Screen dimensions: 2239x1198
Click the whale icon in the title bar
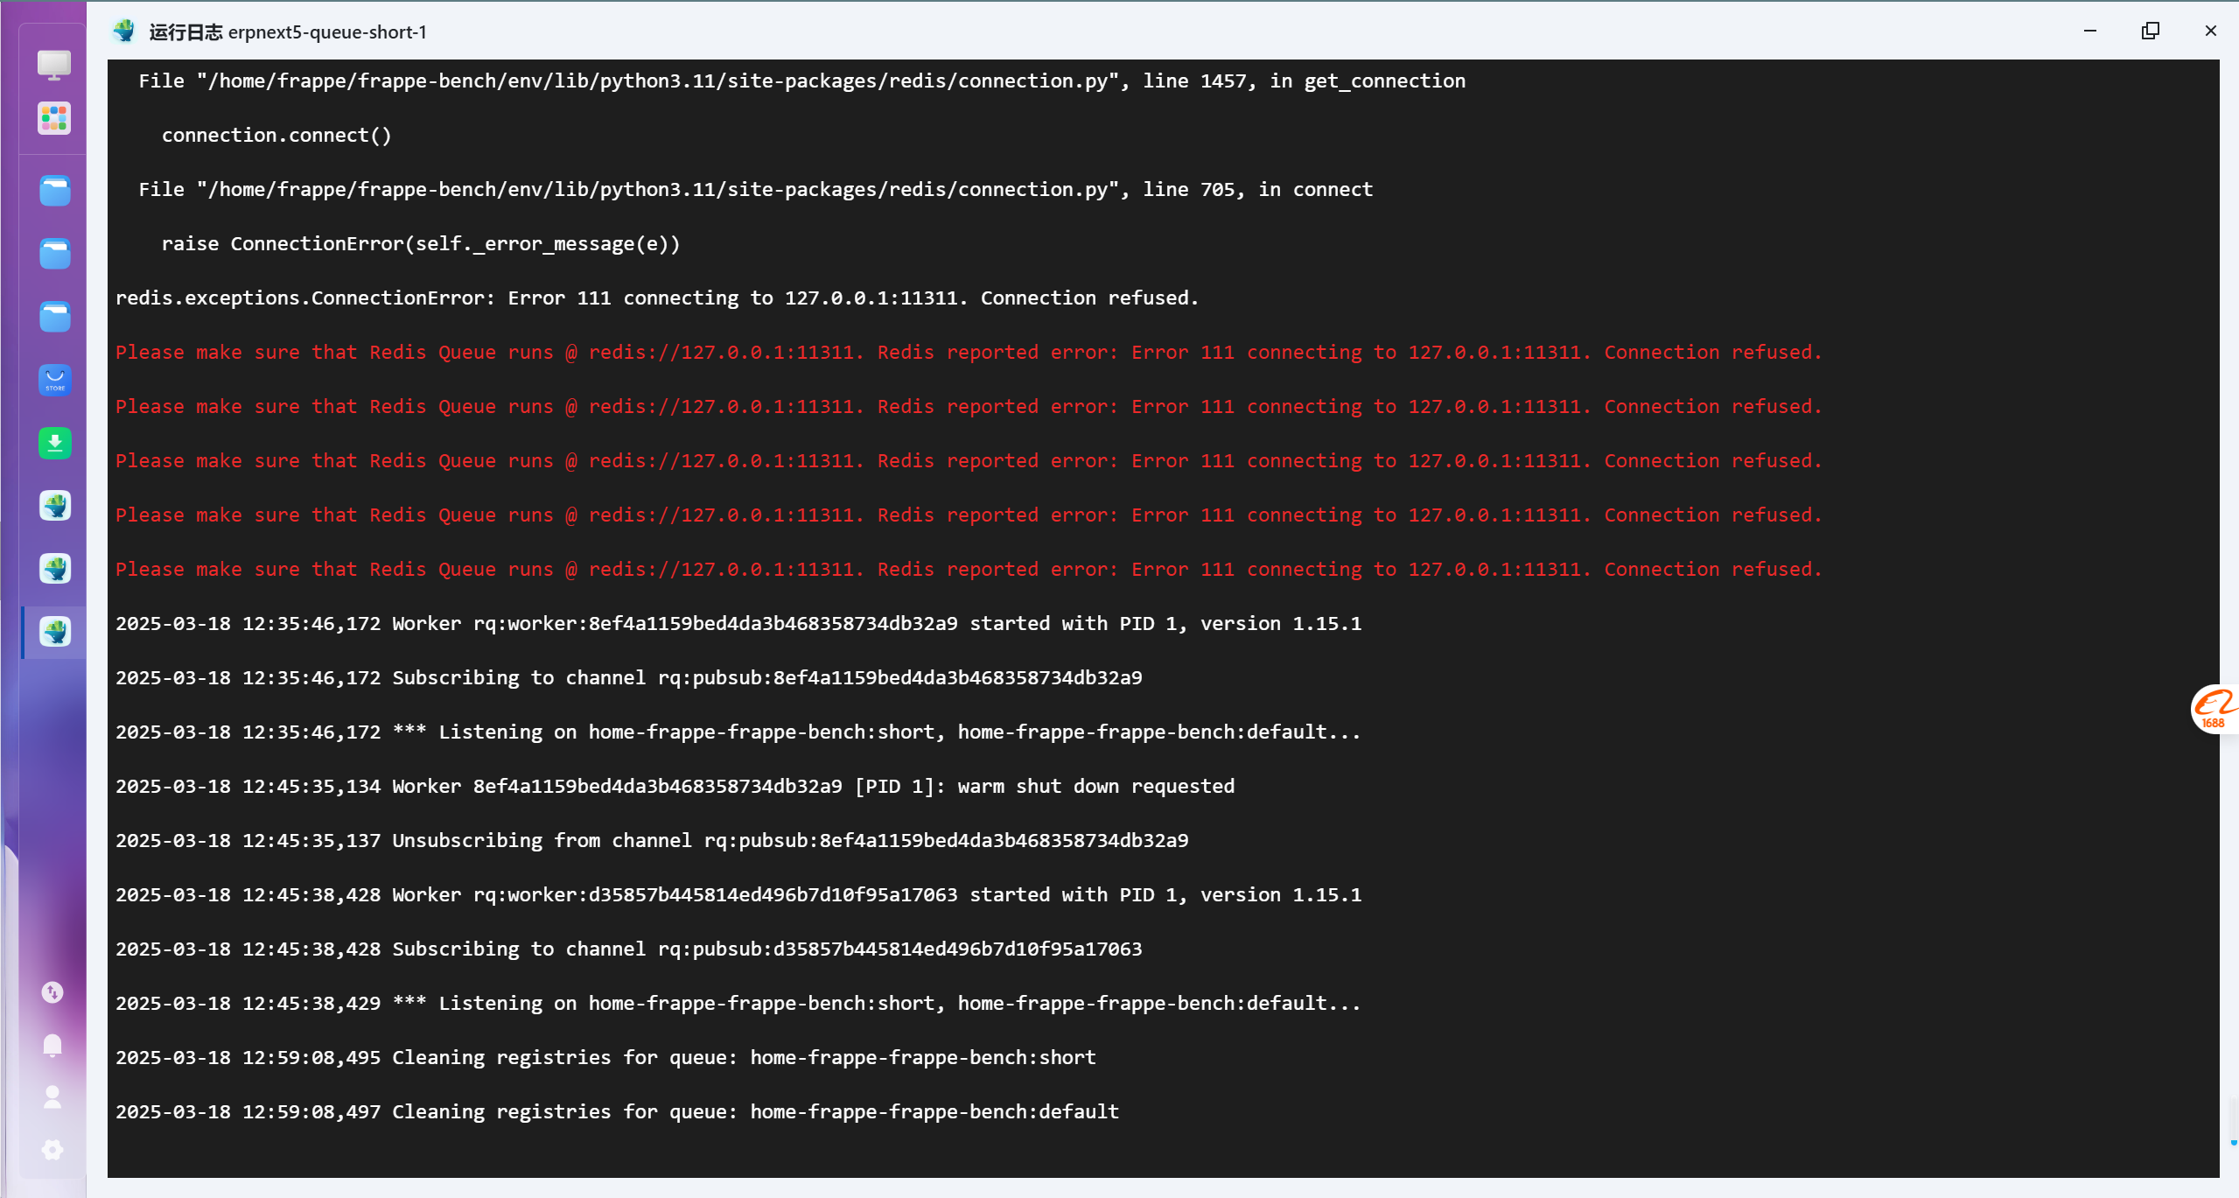click(x=124, y=32)
